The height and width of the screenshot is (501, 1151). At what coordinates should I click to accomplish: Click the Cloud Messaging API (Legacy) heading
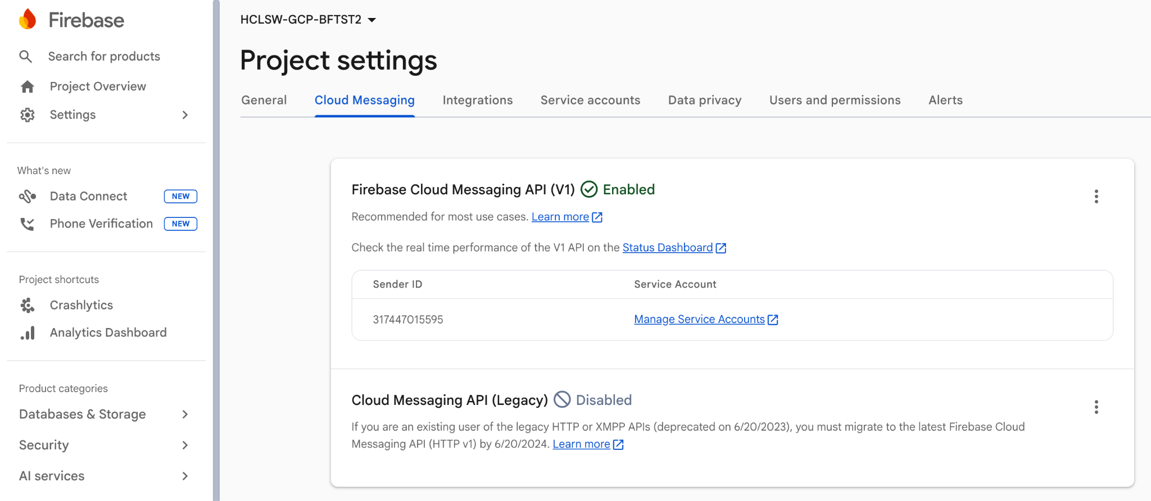[450, 400]
